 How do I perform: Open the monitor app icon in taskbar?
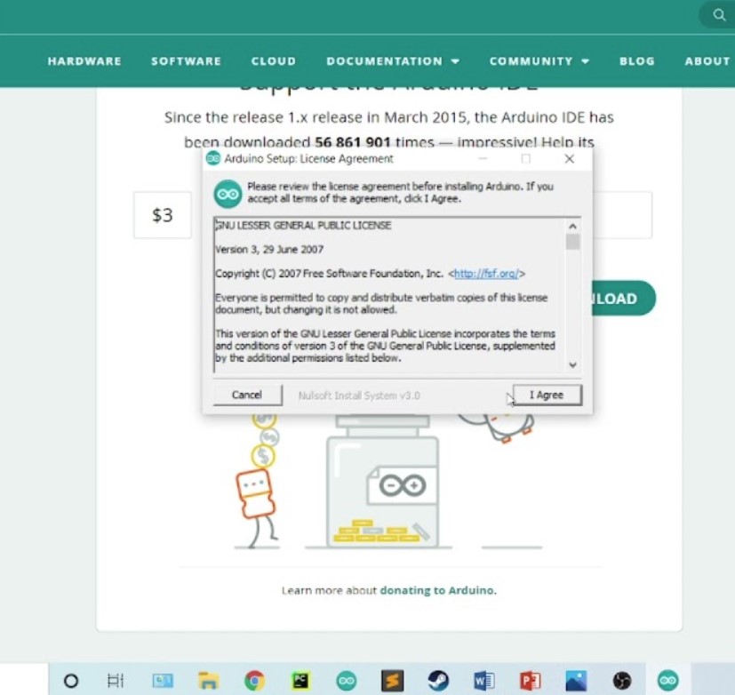click(x=163, y=681)
